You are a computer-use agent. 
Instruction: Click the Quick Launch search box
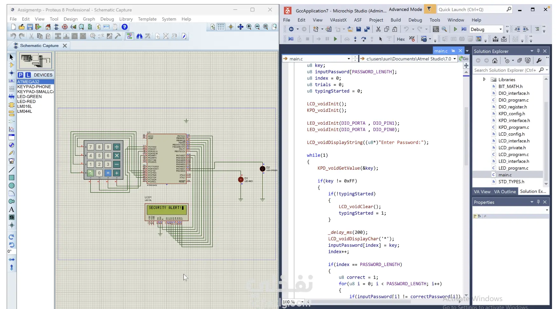[x=471, y=10]
